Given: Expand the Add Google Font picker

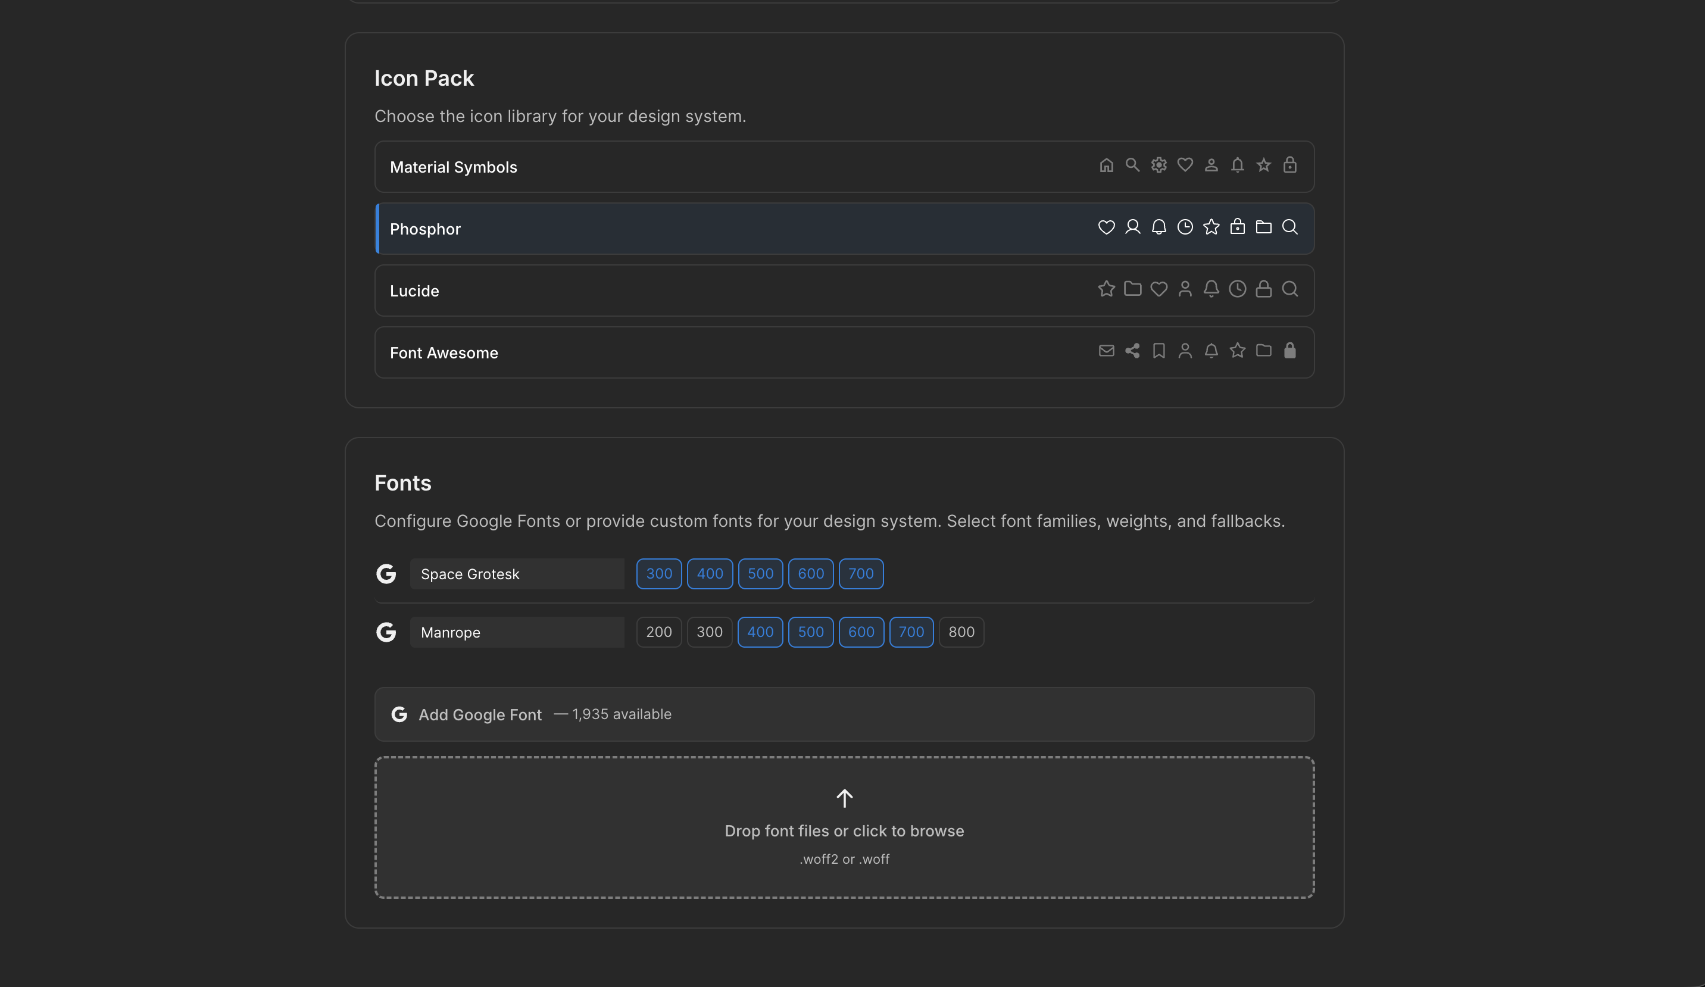Looking at the screenshot, I should tap(844, 714).
